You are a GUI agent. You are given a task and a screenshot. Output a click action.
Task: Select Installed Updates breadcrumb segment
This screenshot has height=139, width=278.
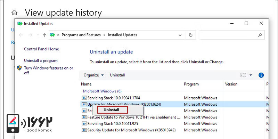point(123,35)
